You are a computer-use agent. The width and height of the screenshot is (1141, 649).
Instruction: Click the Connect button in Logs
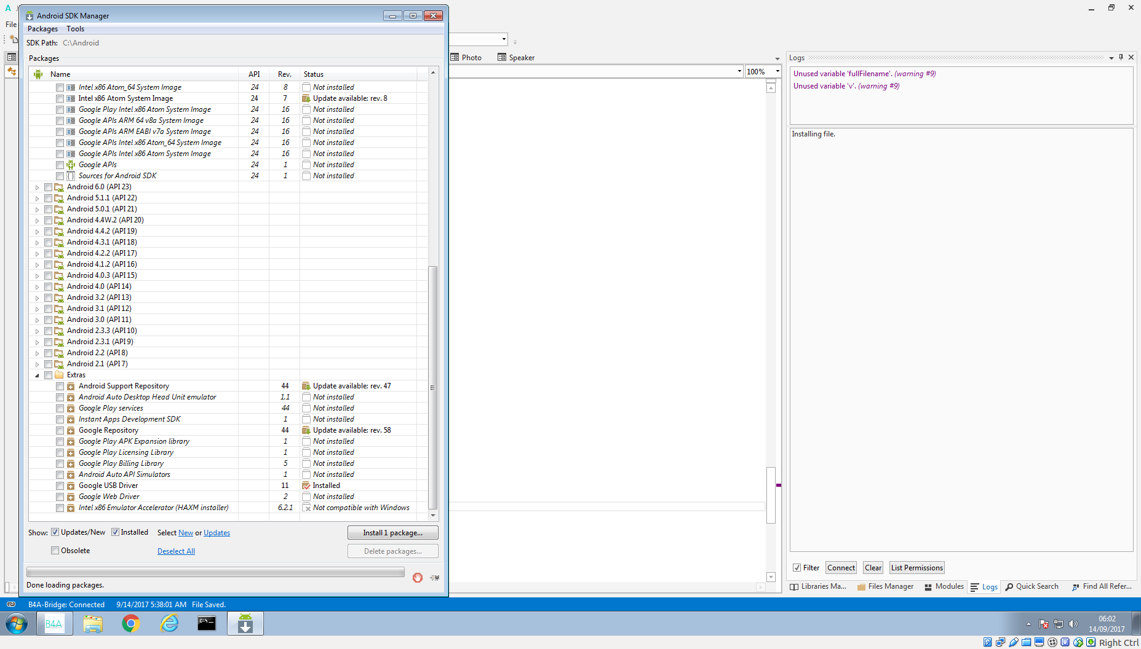841,568
